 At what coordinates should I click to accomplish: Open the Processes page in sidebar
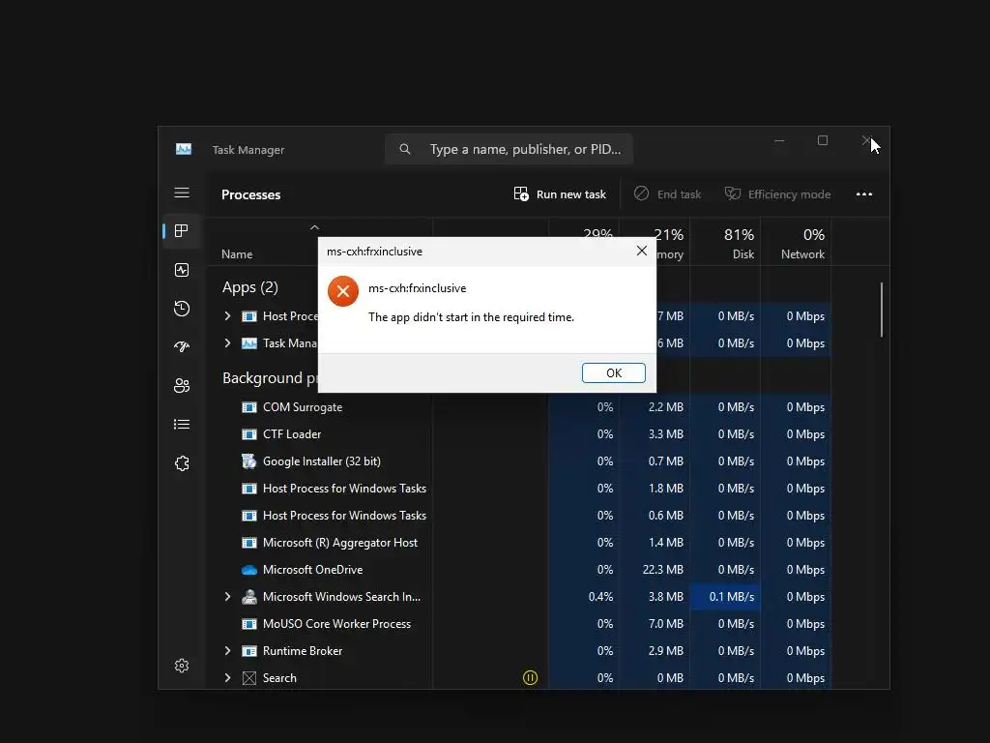click(182, 230)
